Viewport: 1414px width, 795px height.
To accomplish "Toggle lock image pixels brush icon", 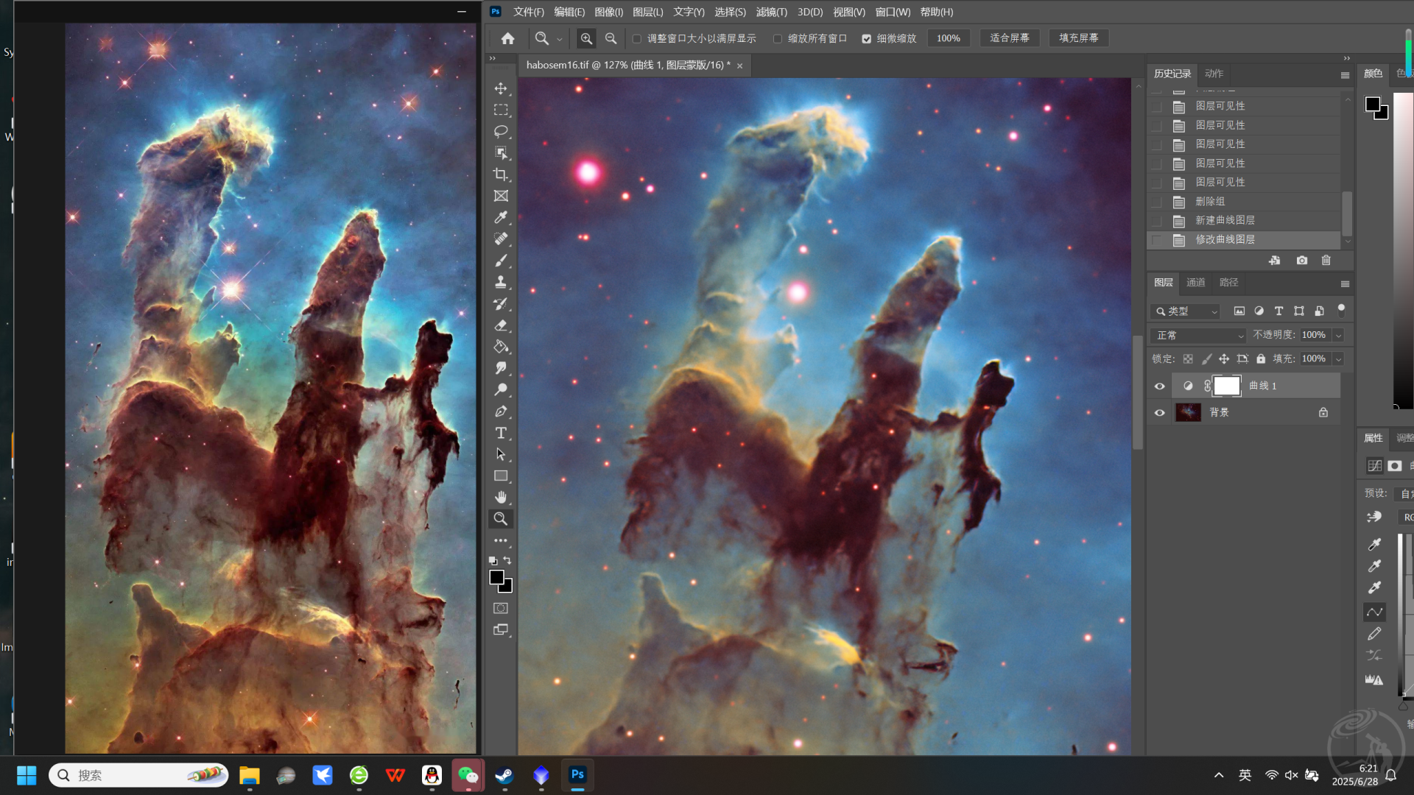I will [x=1206, y=358].
